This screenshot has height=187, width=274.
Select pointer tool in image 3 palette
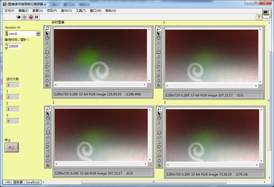point(159,114)
